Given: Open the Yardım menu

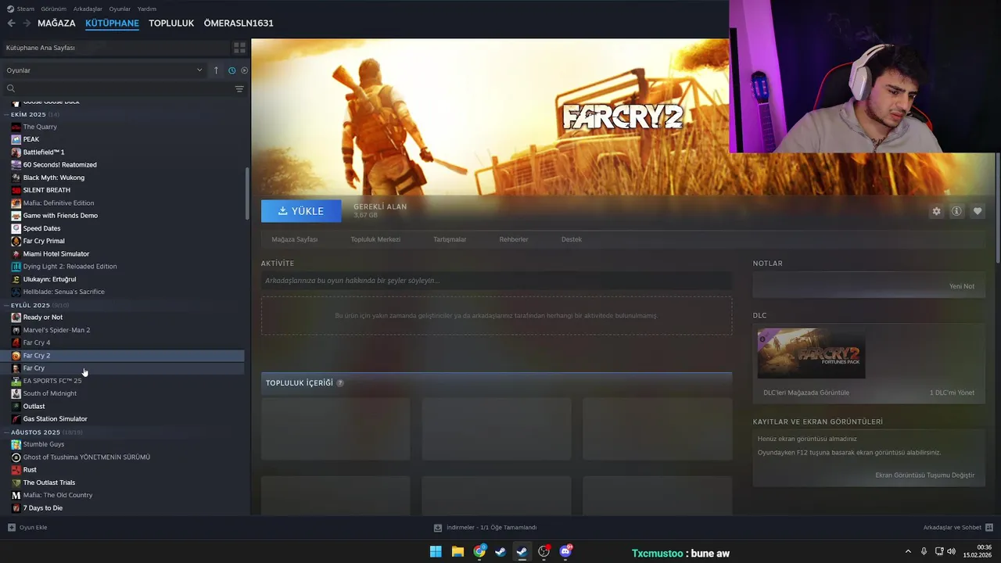Looking at the screenshot, I should point(147,9).
